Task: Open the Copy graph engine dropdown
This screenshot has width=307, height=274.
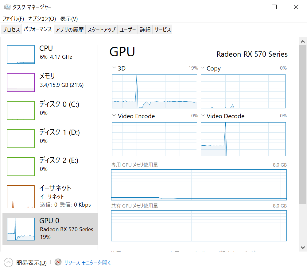Action: click(x=203, y=68)
